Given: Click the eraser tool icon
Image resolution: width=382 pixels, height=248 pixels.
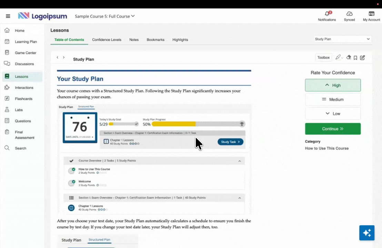Looking at the screenshot, I should (x=349, y=58).
